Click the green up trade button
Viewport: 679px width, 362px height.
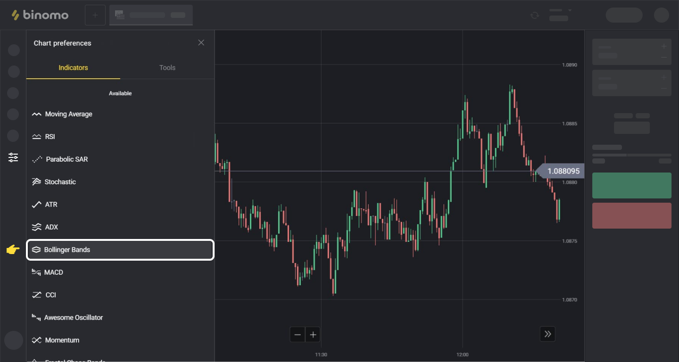[632, 185]
